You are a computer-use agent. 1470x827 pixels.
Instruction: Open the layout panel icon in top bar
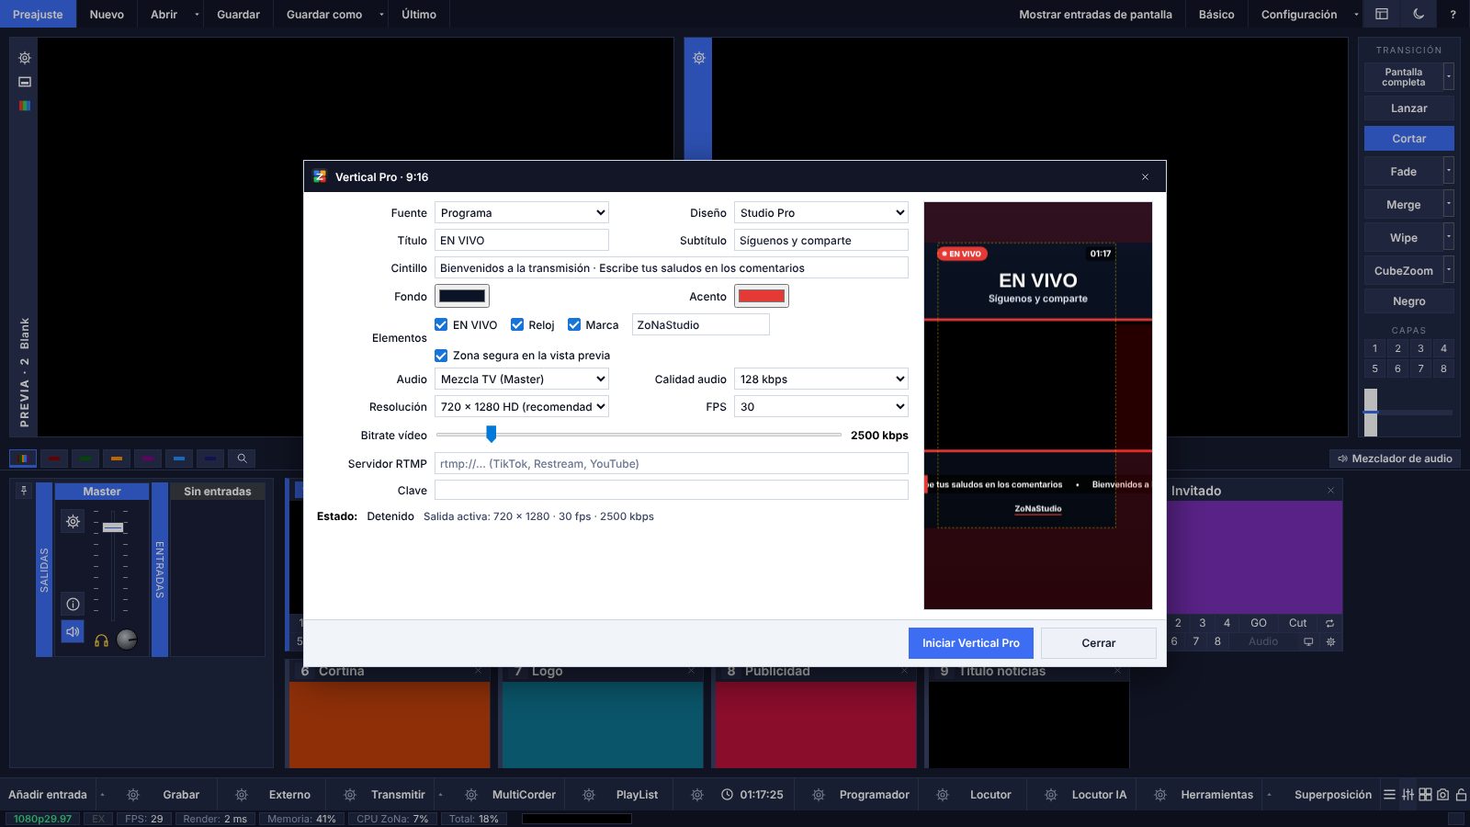tap(1381, 14)
